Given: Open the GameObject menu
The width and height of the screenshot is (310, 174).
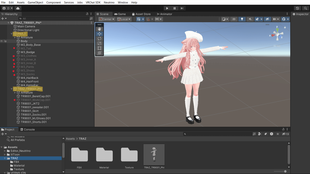Looking at the screenshot, I should [35, 2].
